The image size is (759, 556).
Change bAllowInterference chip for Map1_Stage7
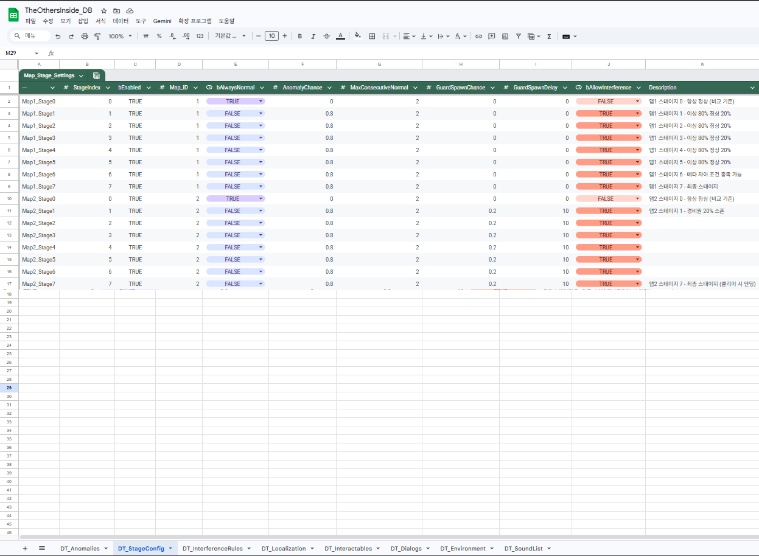pyautogui.click(x=609, y=187)
